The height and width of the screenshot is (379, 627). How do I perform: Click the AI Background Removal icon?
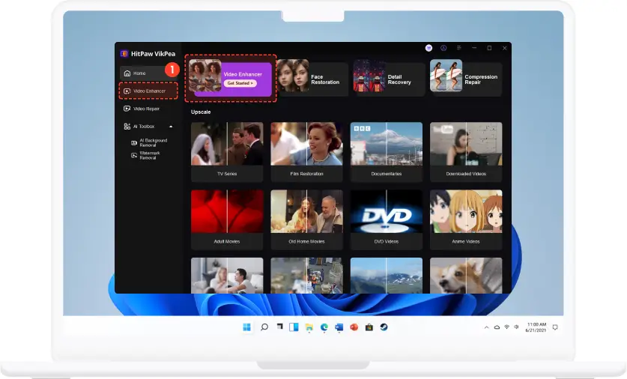pyautogui.click(x=134, y=141)
